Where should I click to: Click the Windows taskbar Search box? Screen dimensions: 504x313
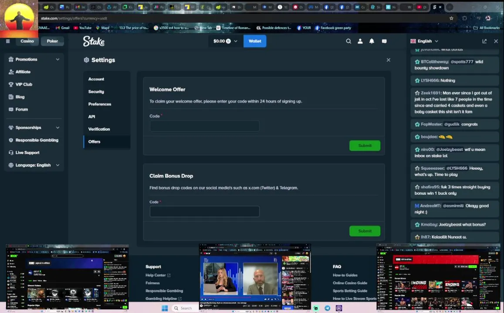(186, 308)
